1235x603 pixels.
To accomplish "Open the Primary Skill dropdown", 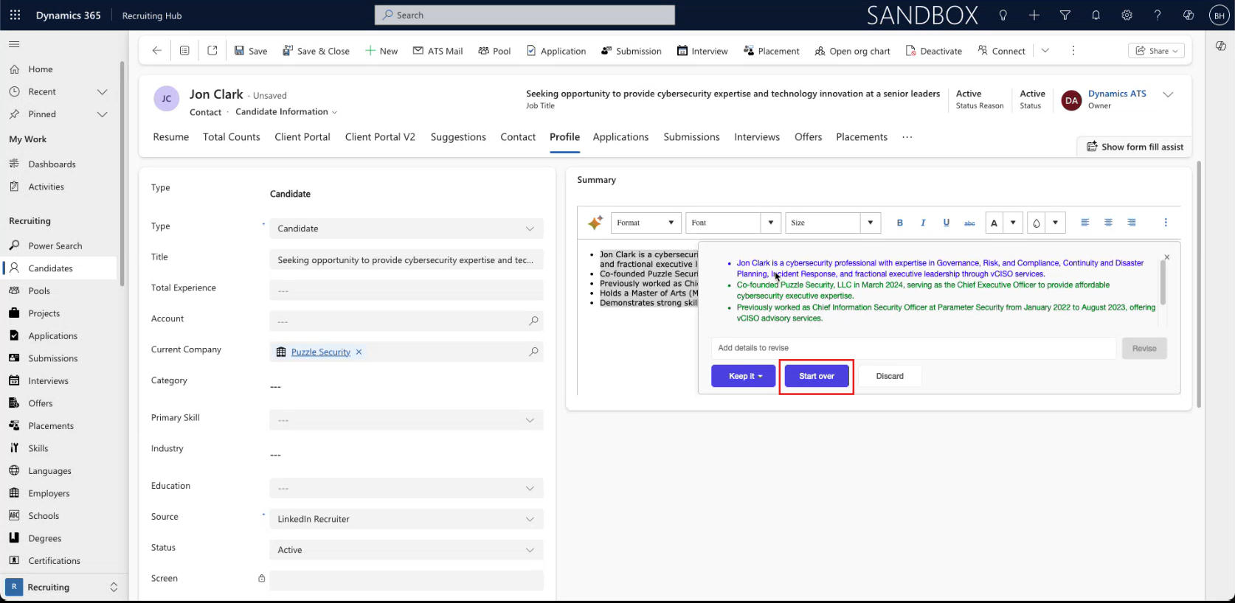I will (x=406, y=420).
